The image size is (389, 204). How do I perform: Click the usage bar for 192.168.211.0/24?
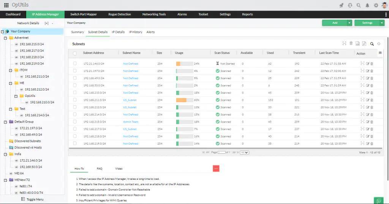coord(184,100)
